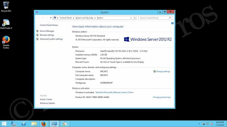Image resolution: width=227 pixels, height=127 pixels.
Task: Open the taskbar clock showing 10:24 PM
Action: point(220,124)
